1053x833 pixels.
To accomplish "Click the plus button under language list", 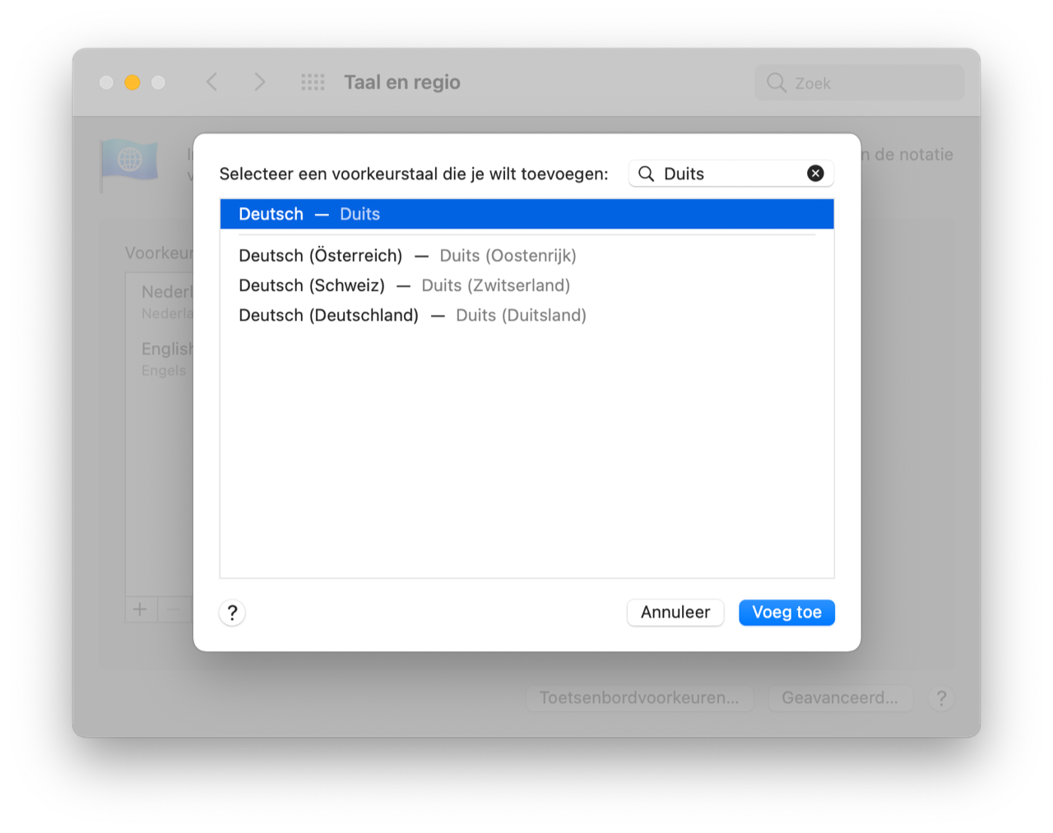I will click(140, 609).
